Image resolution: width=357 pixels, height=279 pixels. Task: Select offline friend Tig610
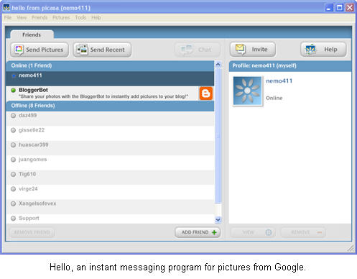click(110, 177)
